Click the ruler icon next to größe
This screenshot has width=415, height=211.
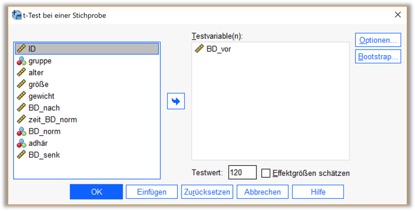(x=21, y=84)
